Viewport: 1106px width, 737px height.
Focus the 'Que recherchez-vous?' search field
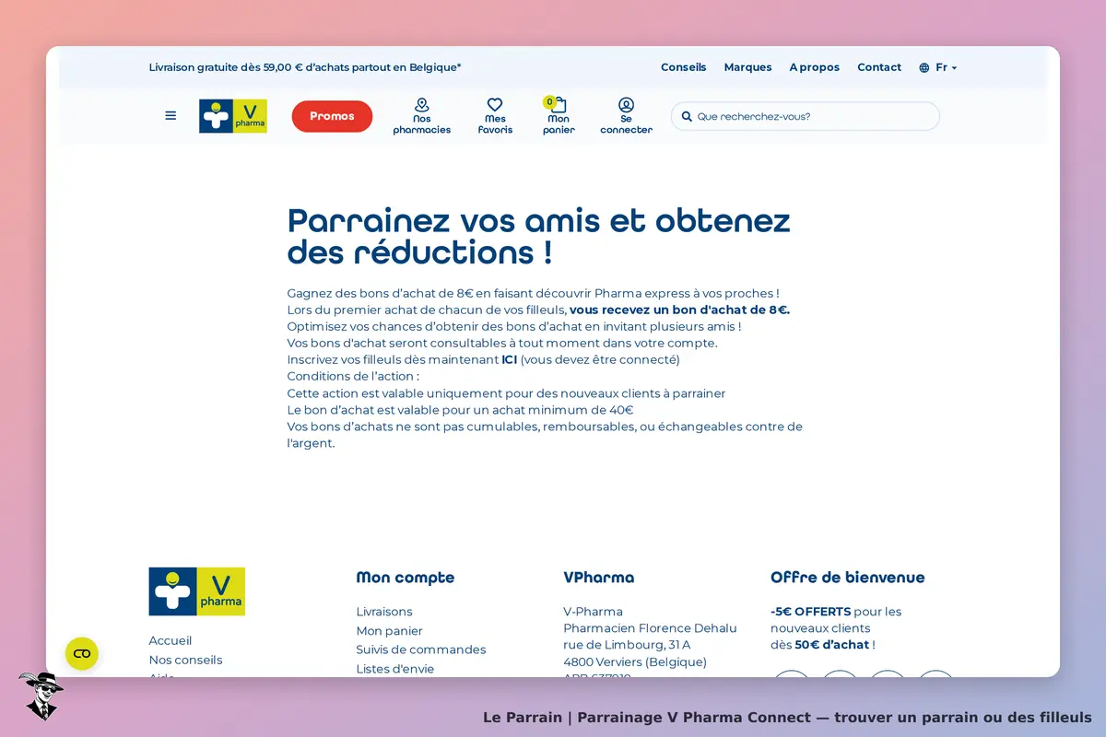point(806,116)
